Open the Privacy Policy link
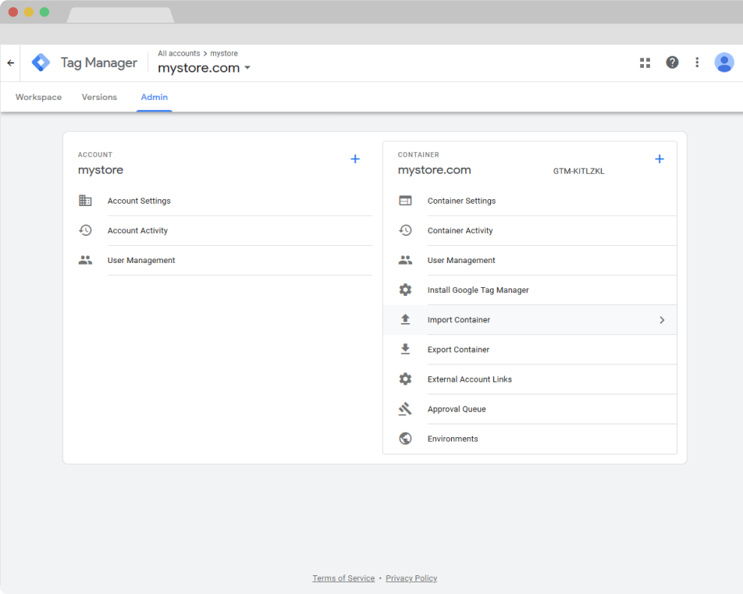 (x=411, y=578)
